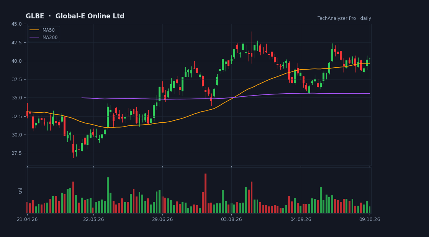
Task: Click the tallest green volume bar
Action: [x=108, y=195]
